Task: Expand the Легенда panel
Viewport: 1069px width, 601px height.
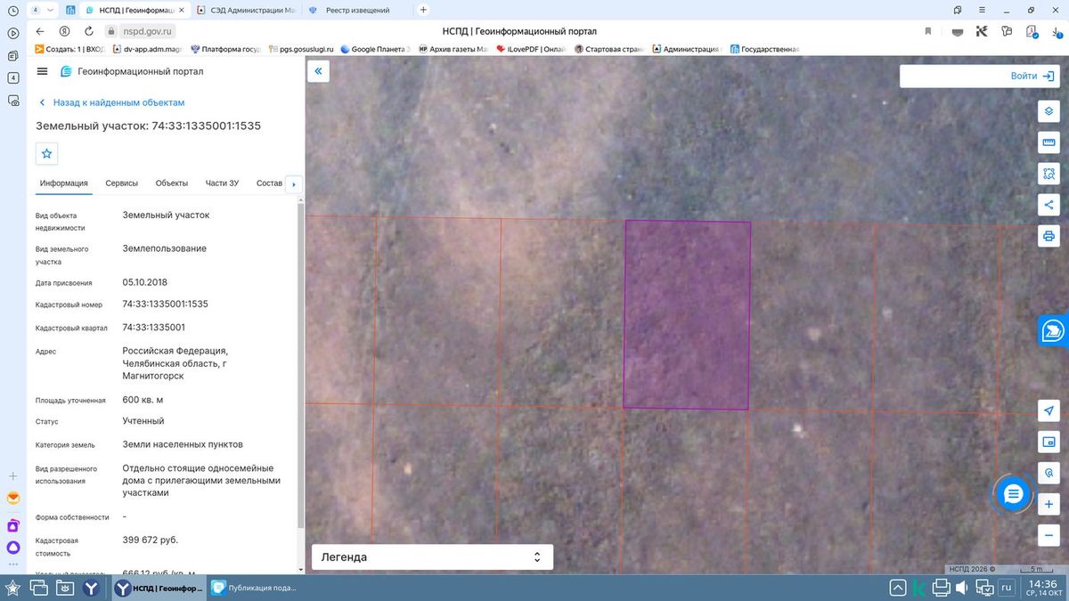Action: [432, 557]
